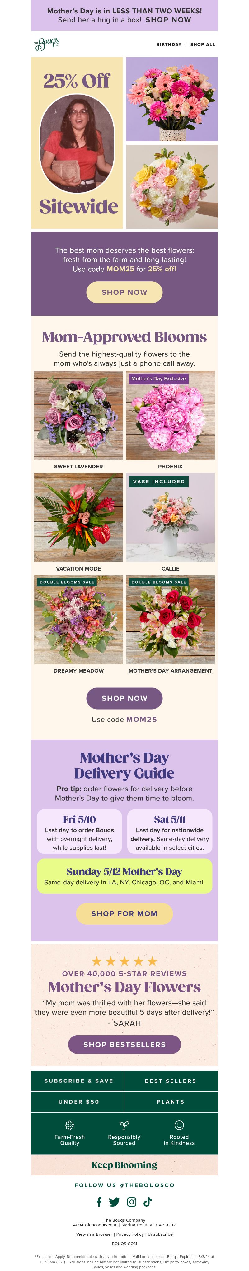Click the SHOP BESTSELLERS button
This screenshot has width=249, height=1271.
coord(125,1045)
